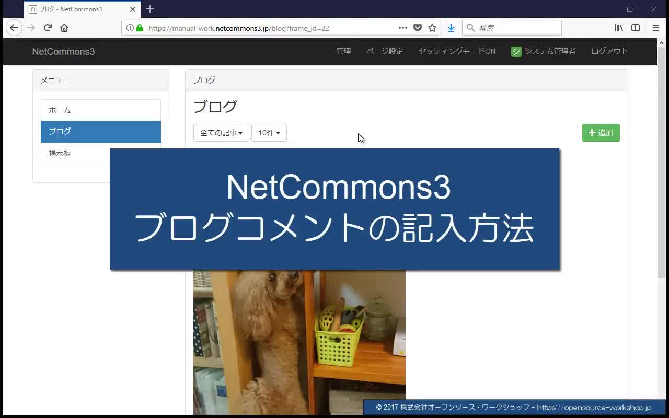Click the green システム管理者 avatar icon
The height and width of the screenshot is (418, 669).
516,51
